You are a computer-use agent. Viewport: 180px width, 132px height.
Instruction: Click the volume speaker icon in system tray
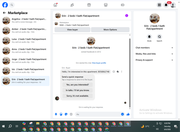[x=157, y=129]
